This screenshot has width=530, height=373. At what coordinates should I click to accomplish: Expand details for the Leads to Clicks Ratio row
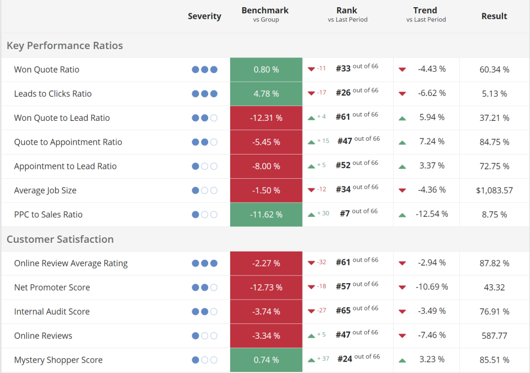coord(53,93)
